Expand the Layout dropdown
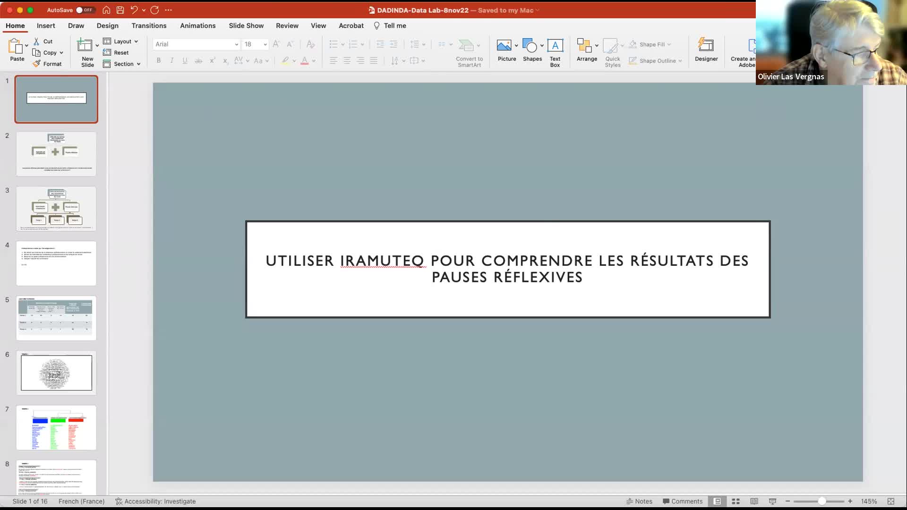The width and height of the screenshot is (907, 510). click(x=121, y=42)
